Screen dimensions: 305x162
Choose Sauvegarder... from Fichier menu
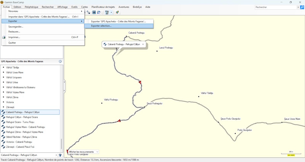coord(43,27)
